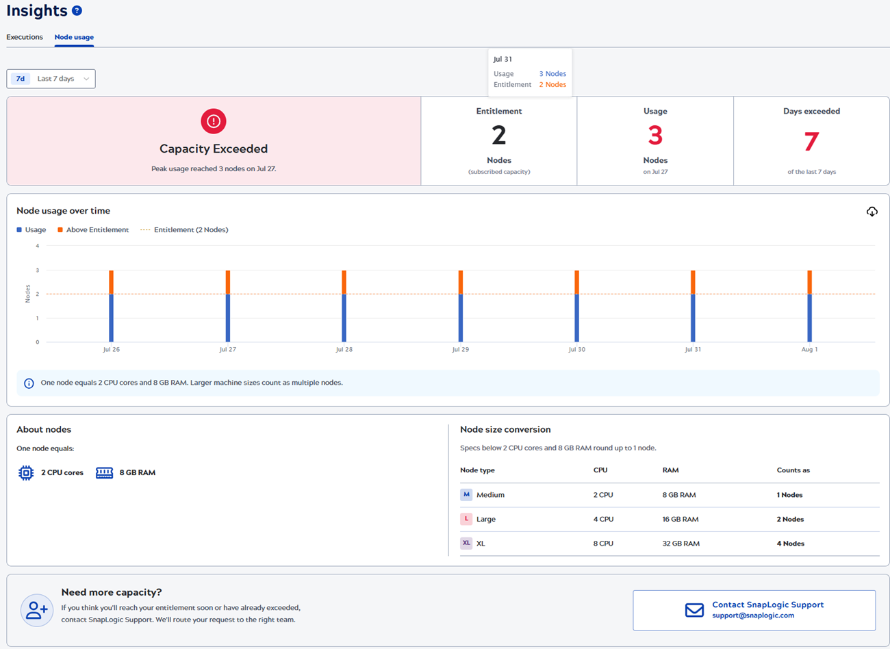Click the Capacity Exceeded heading
Viewport: 890px width, 649px height.
coord(214,149)
